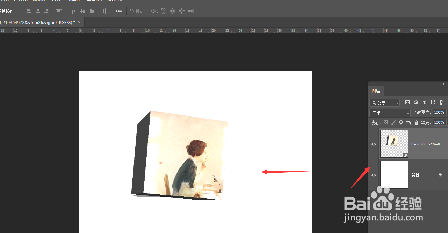The width and height of the screenshot is (448, 233).
Task: Click the lock icon on 背景 layer
Action: [x=440, y=175]
